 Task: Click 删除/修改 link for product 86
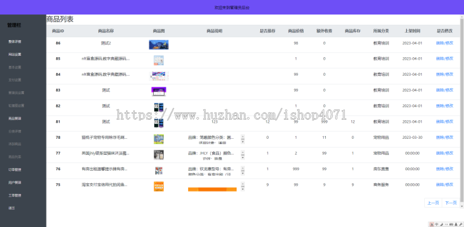click(x=444, y=43)
